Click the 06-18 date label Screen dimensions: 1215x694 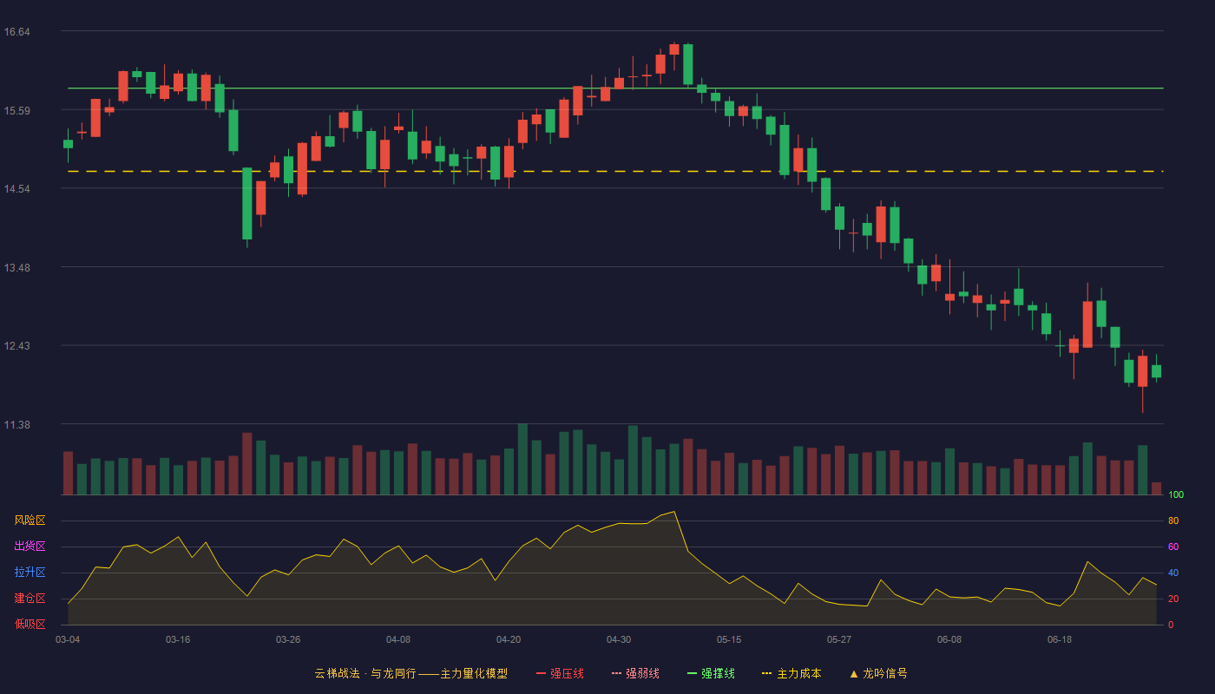coord(1060,639)
